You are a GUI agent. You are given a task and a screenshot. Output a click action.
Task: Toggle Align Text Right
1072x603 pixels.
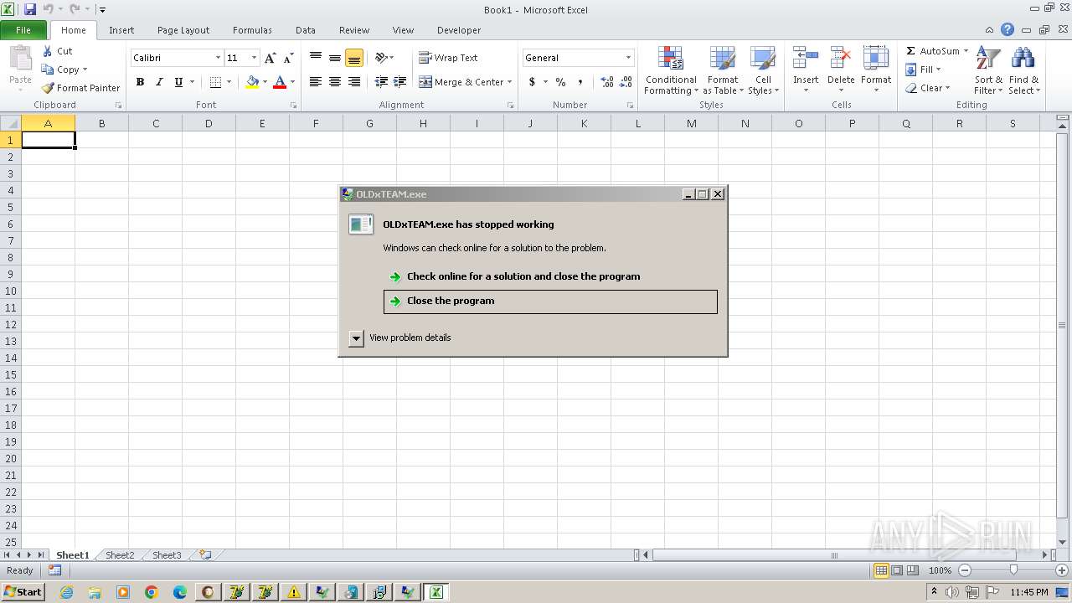(x=354, y=82)
